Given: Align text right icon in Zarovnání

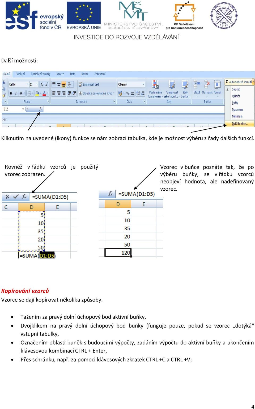Looking at the screenshot, I should [64, 93].
